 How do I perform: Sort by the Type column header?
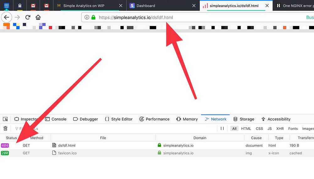coord(279,138)
